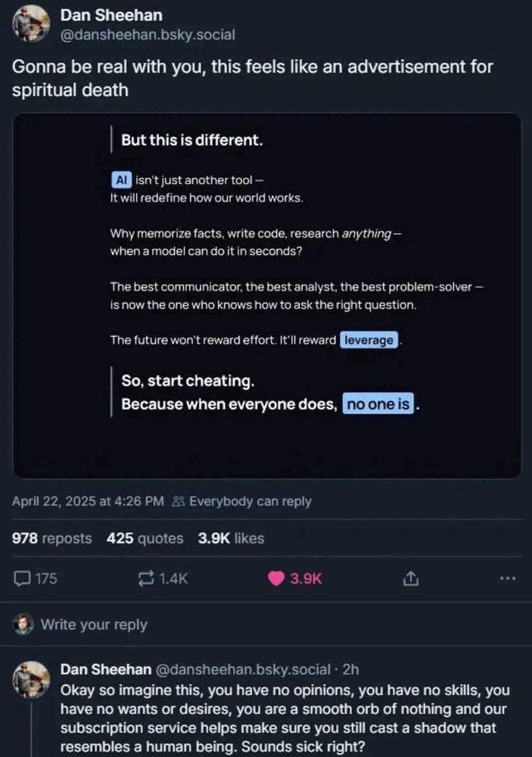Click the reply speech-bubble icon showing 175
532x757 pixels.
(22, 578)
